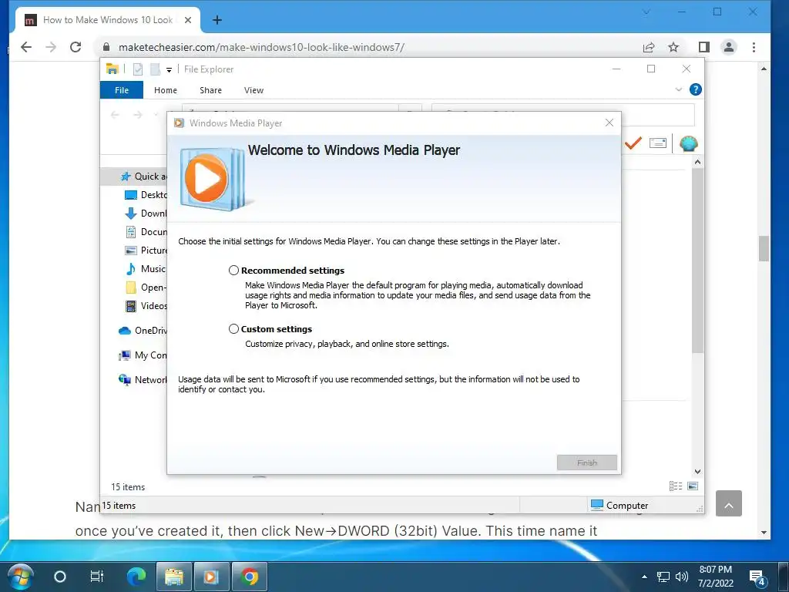Open a new Chrome tab
The height and width of the screenshot is (592, 789).
coord(217,20)
